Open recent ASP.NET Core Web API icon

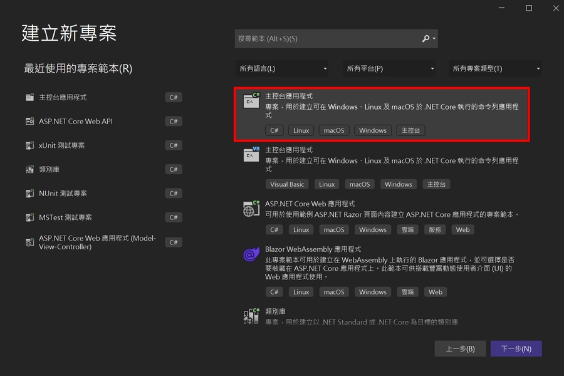coord(29,122)
